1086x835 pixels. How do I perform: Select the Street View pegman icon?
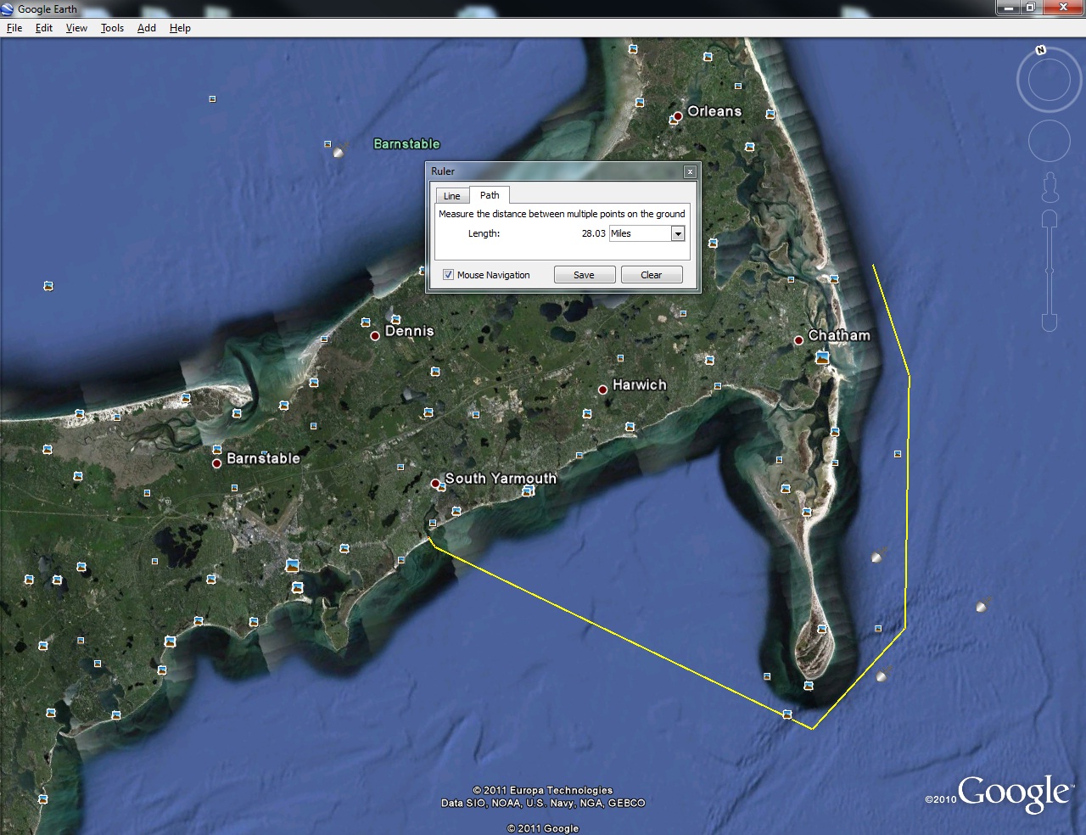click(x=1050, y=187)
